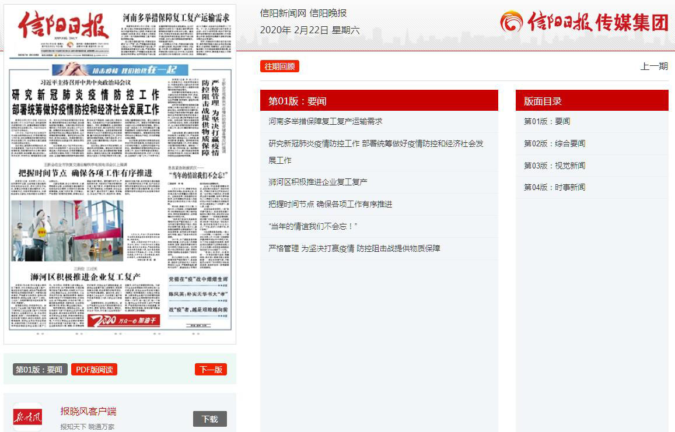The height and width of the screenshot is (432, 675).
Task: Click the 下载 download button
Action: 209,419
